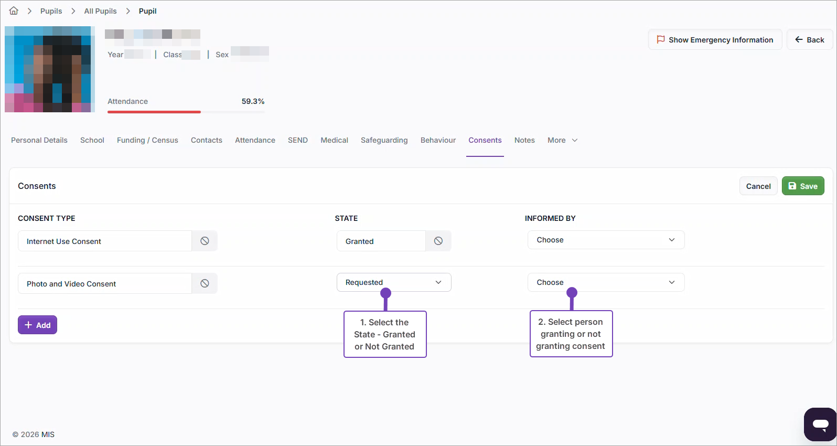This screenshot has height=446, width=837.
Task: Click the flag icon for emergency information
Action: (661, 40)
